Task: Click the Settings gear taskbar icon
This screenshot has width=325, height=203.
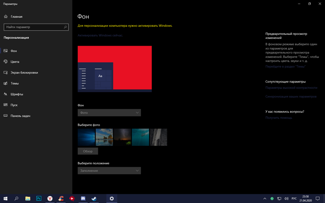Action: 112,199
